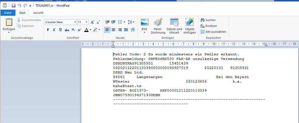Open the Datei menu tab
The height and width of the screenshot is (123, 299).
[x=8, y=13]
